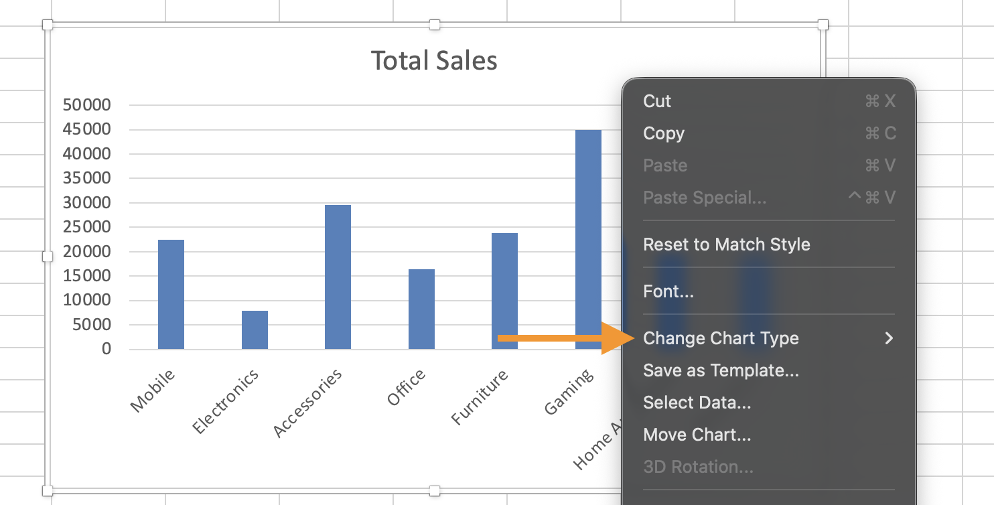The image size is (994, 505).
Task: Select the Total Sales chart title
Action: coord(434,61)
